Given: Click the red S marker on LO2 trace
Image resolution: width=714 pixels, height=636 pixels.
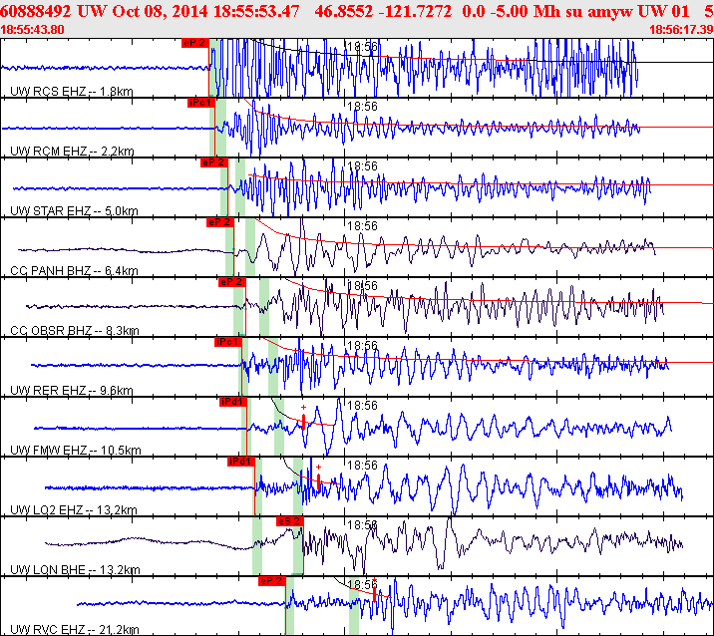Looking at the screenshot, I should (x=319, y=481).
